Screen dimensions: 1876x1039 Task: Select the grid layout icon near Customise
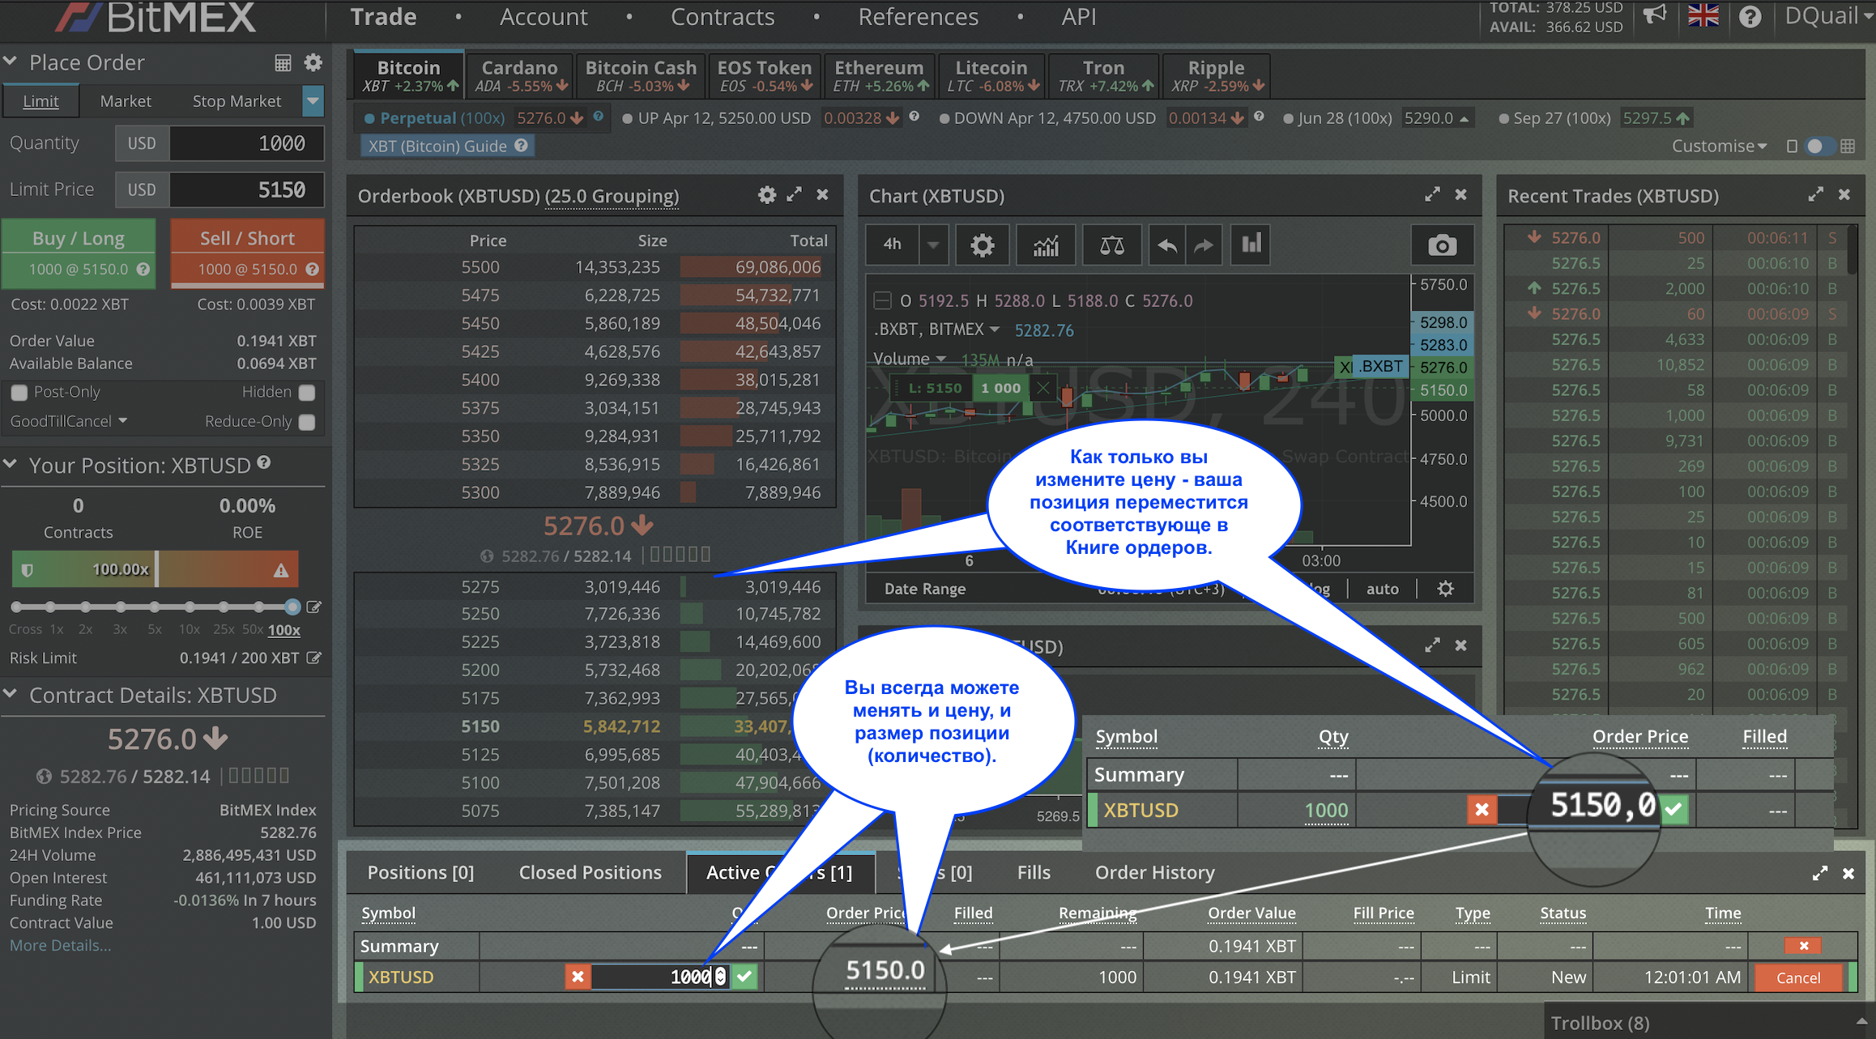tap(1848, 146)
